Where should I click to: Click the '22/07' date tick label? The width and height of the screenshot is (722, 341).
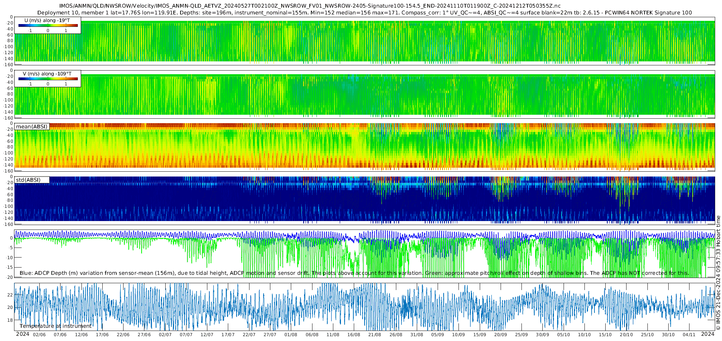[249, 335]
